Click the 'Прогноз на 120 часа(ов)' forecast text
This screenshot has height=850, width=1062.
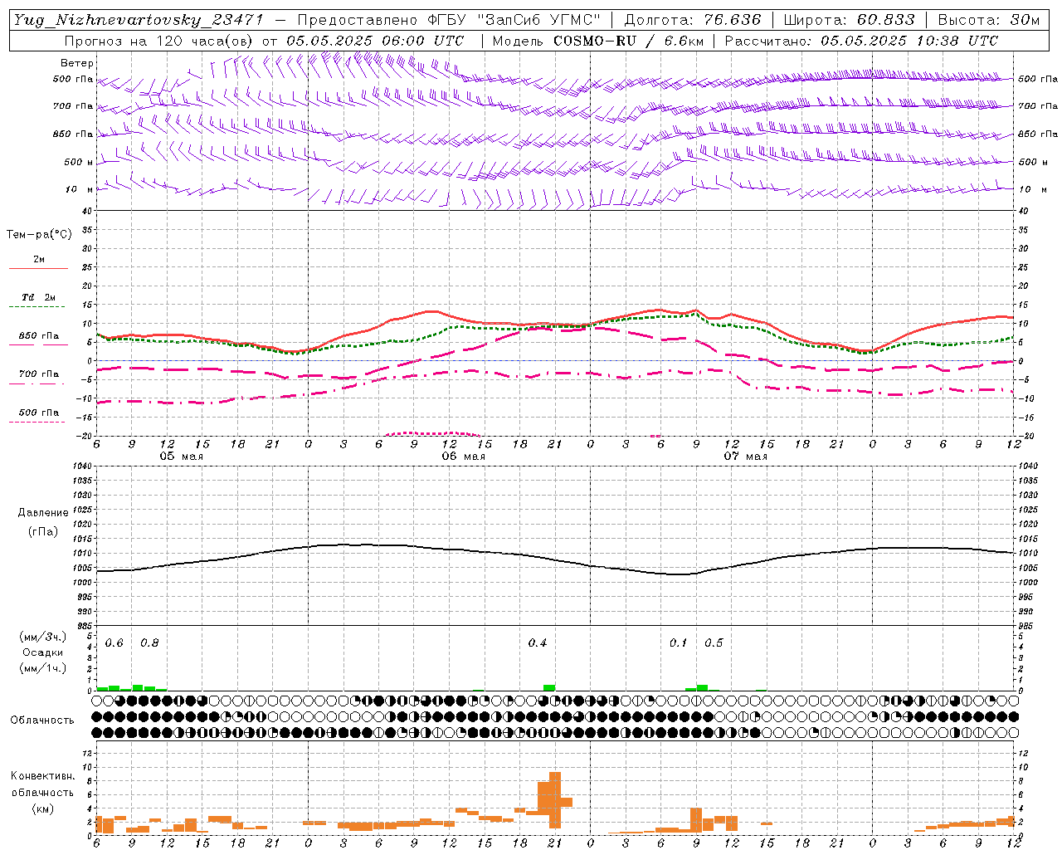[158, 41]
